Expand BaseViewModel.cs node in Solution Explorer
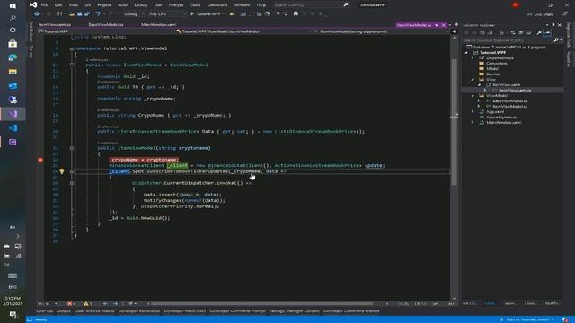The image size is (575, 323). pos(479,100)
